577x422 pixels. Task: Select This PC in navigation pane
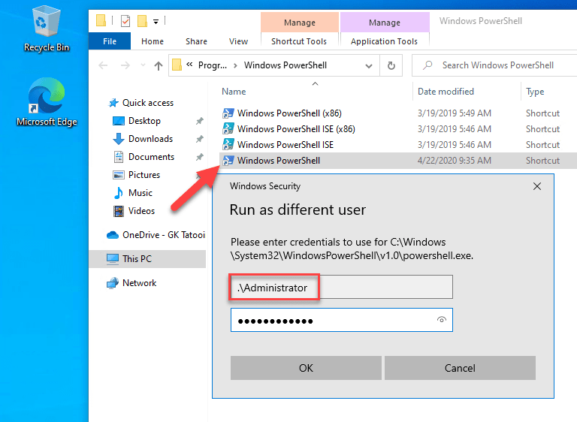click(147, 259)
